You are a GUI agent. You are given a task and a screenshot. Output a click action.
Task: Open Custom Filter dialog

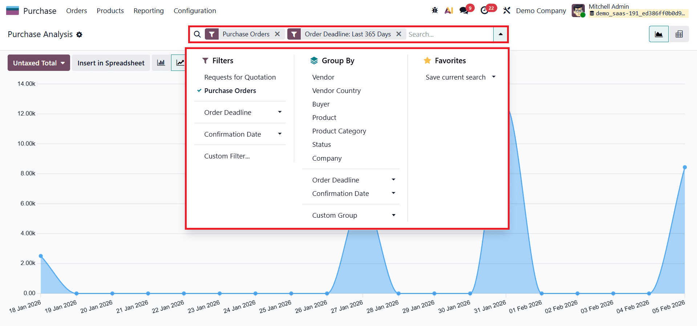click(x=227, y=156)
